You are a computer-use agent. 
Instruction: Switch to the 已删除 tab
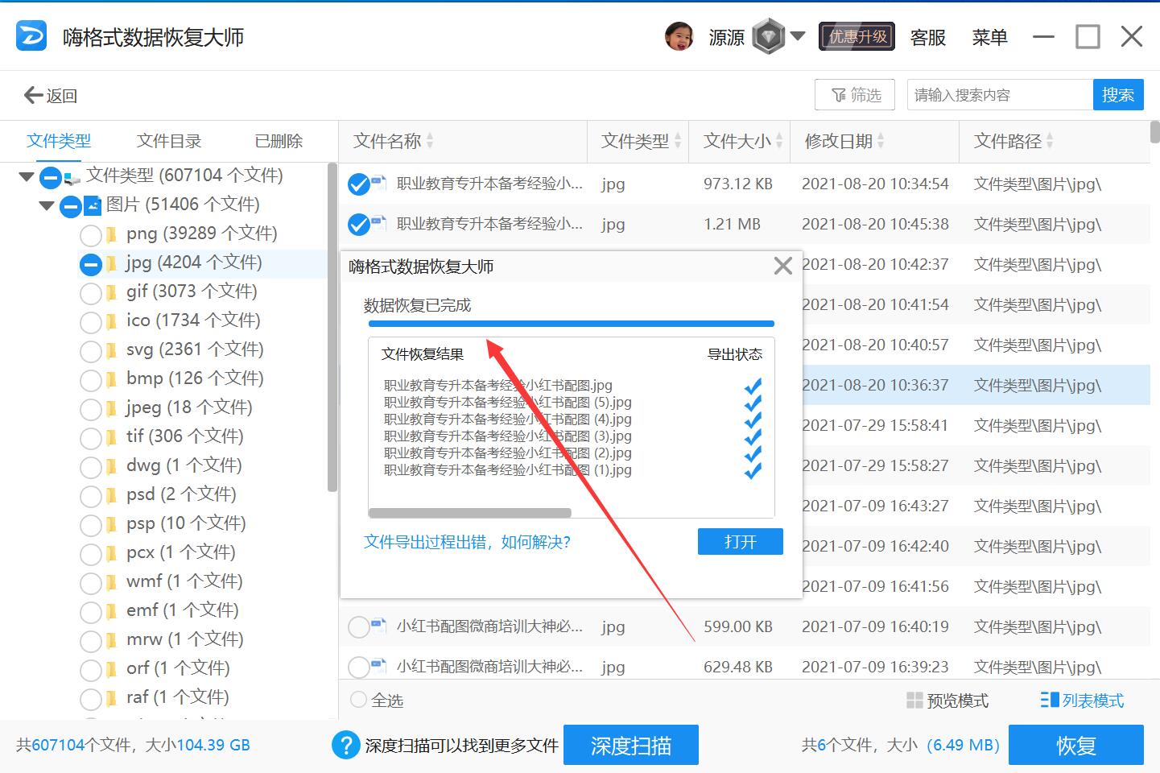[x=279, y=141]
